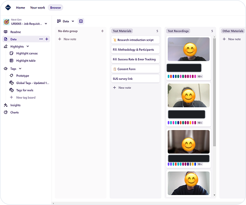Image resolution: width=246 pixels, height=205 pixels.
Task: Click the Tags for reels icon
Action: pyautogui.click(x=11, y=90)
